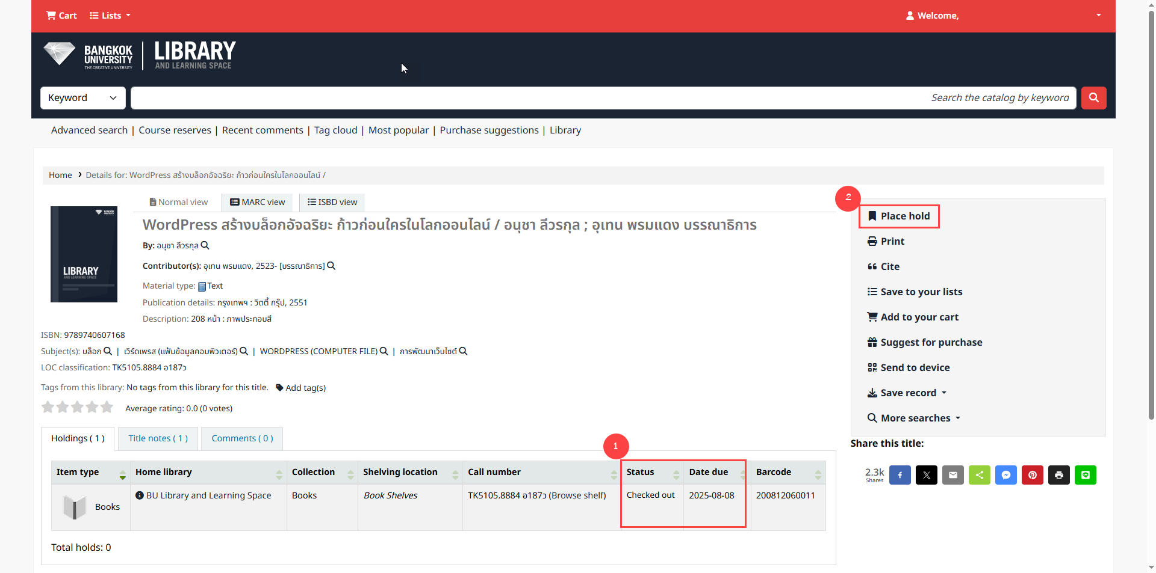Focus the catalog search input field
The height and width of the screenshot is (573, 1156).
[x=603, y=98]
